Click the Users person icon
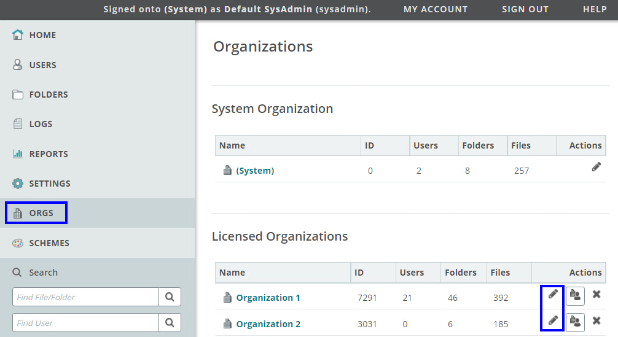This screenshot has height=337, width=618. pyautogui.click(x=17, y=64)
